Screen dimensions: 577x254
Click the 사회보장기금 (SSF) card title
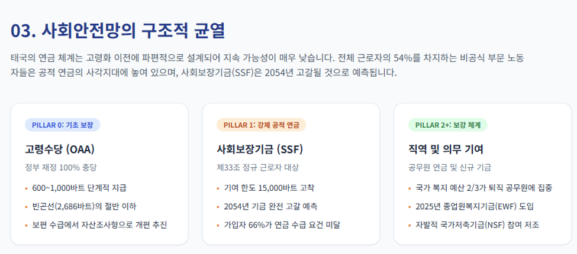[x=260, y=149]
